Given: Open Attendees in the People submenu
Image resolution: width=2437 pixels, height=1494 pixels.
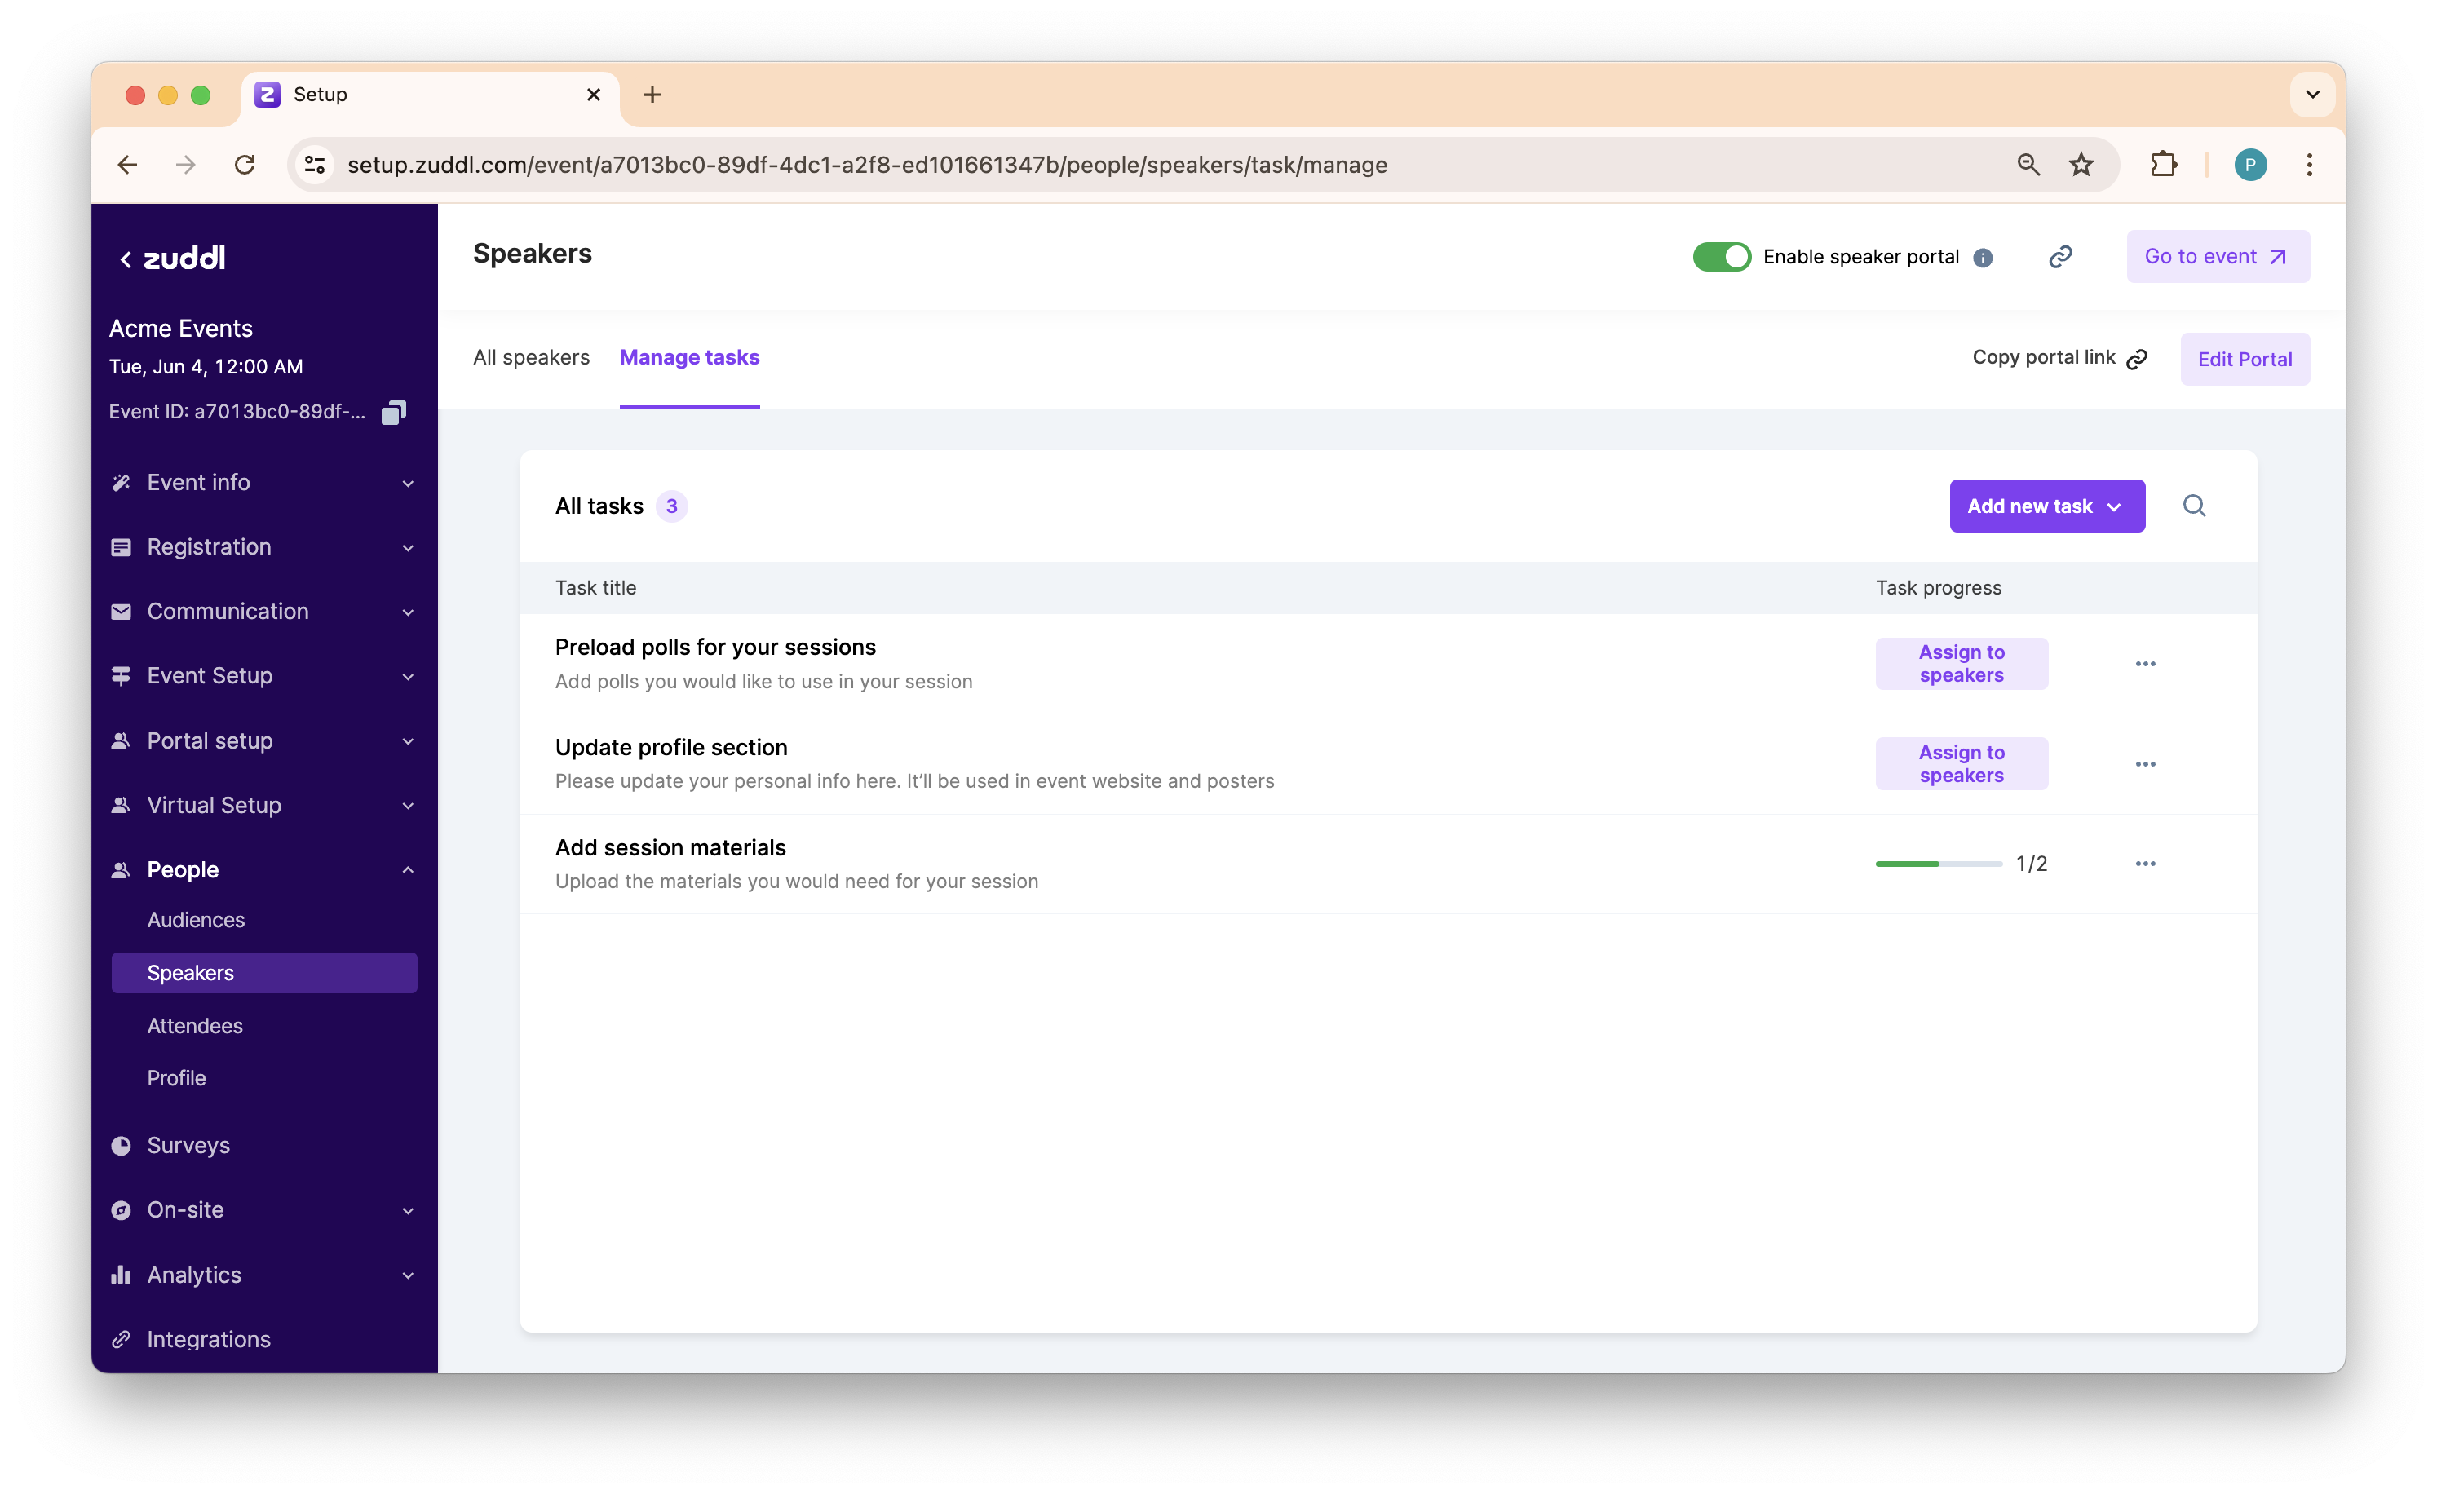Looking at the screenshot, I should click(195, 1027).
